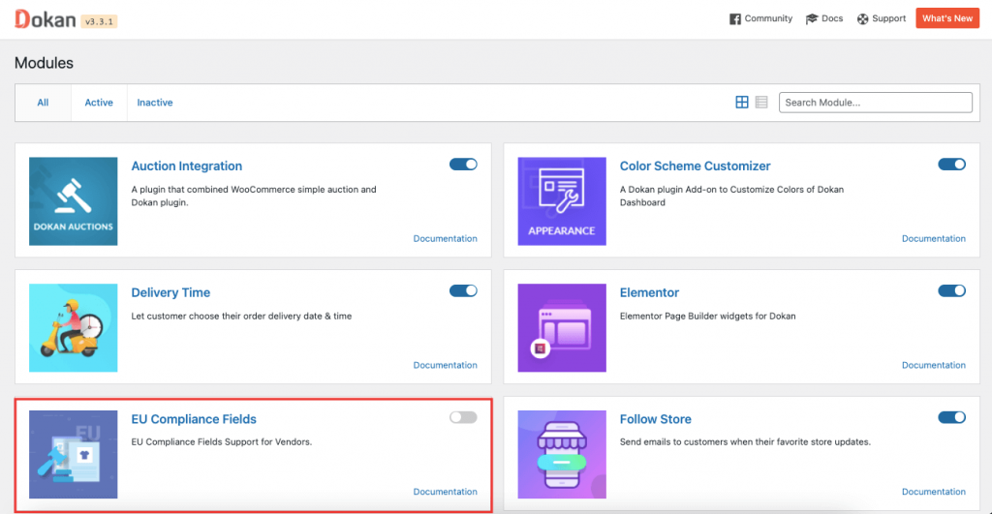992x514 pixels.
Task: Switch to grid view of modules
Action: click(x=741, y=103)
